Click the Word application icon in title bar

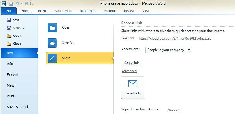(x=3, y=4)
